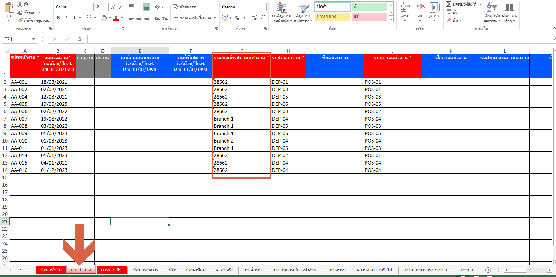The image size is (556, 277).
Task: Toggle Italic formatting
Action: (x=66, y=18)
